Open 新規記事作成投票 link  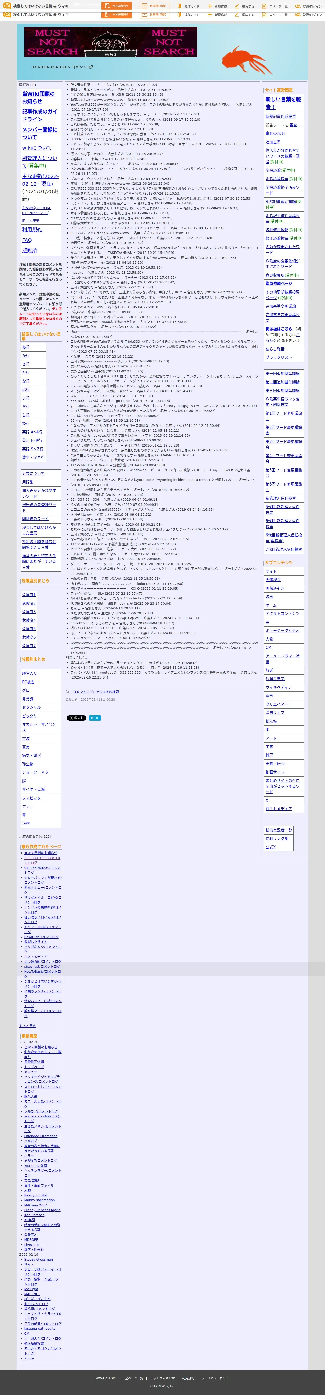click(281, 117)
